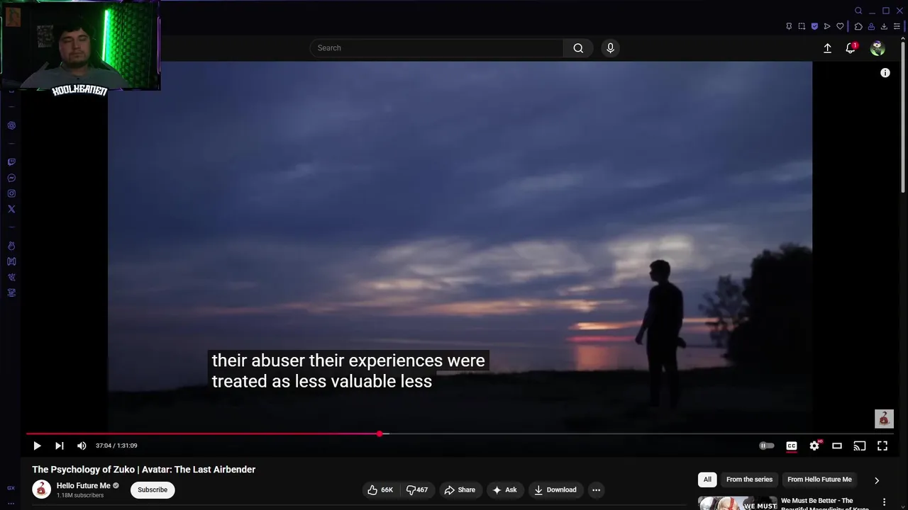Open the browser profile account icon

pyautogui.click(x=871, y=26)
